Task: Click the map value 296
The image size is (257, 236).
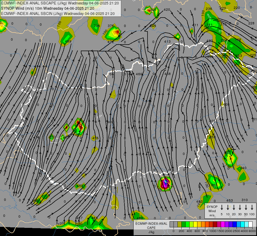Action: (97, 26)
